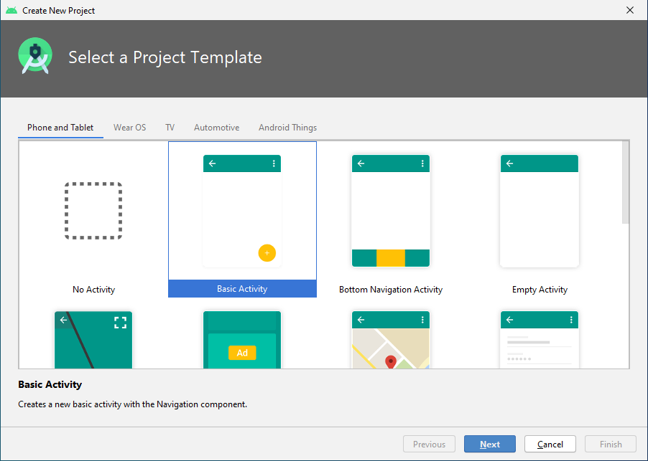Click the Android Studio logo in header
The height and width of the screenshot is (461, 648).
pyautogui.click(x=35, y=57)
